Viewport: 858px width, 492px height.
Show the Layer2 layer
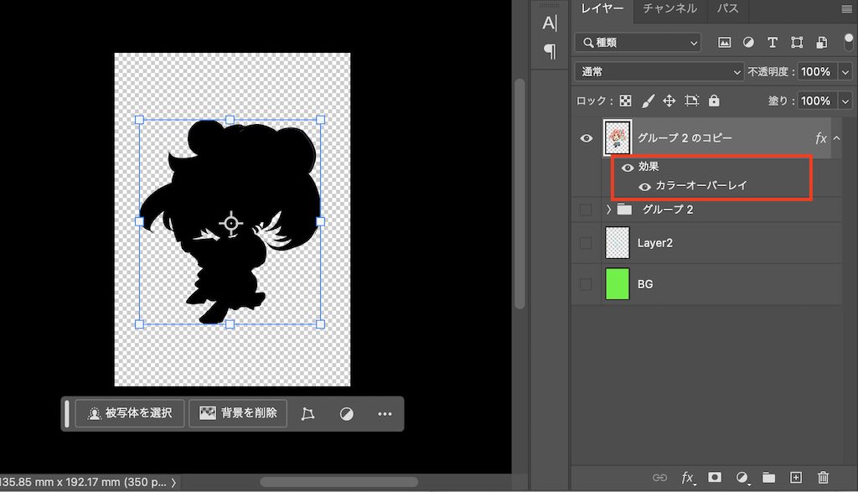click(586, 243)
